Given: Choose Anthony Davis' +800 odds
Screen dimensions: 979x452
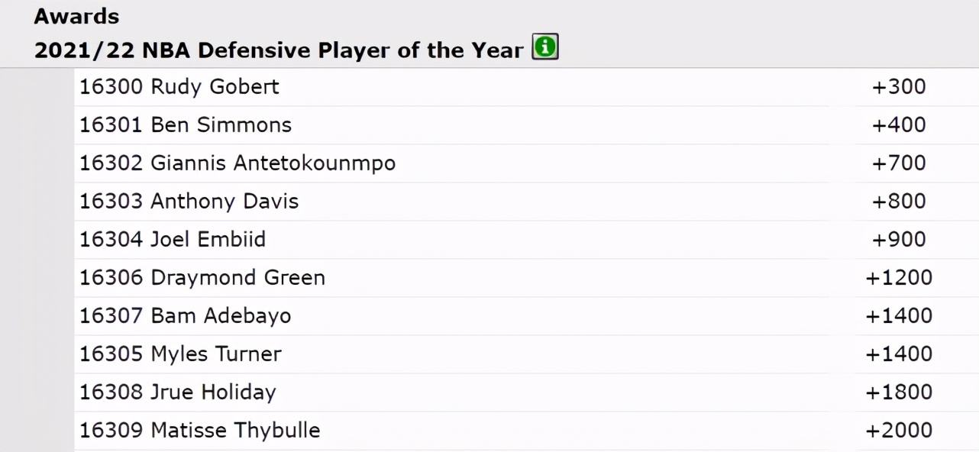Looking at the screenshot, I should [899, 202].
